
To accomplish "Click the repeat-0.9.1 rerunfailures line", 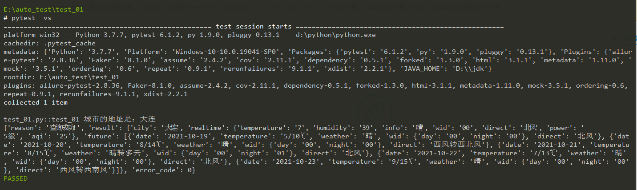I will click(95, 94).
